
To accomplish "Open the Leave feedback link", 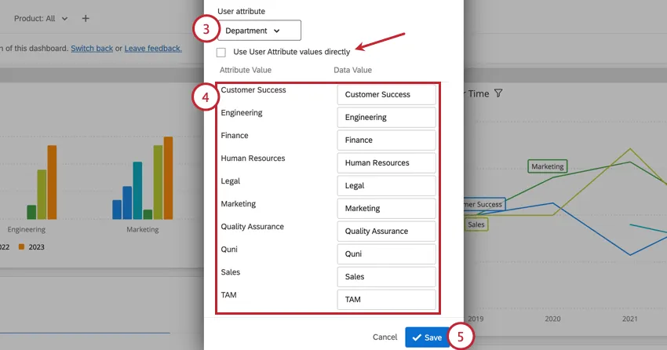I will coord(153,49).
